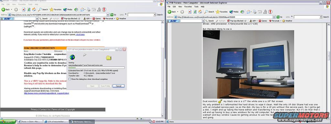Click Refresh icon in left browser toolbar
This screenshot has height=124, width=331.
click(29, 9)
